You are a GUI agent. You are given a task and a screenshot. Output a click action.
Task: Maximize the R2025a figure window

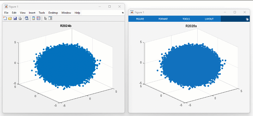pyautogui.click(x=235, y=12)
